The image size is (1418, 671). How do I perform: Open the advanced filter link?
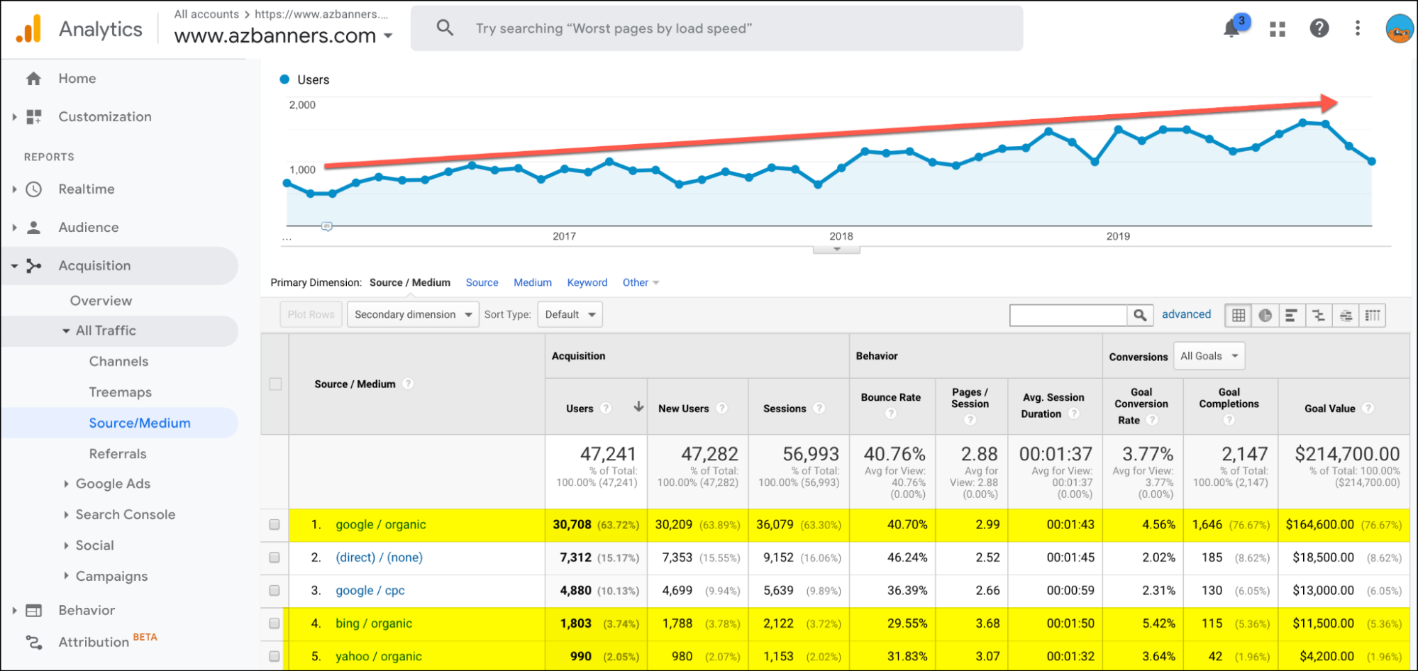click(1186, 314)
